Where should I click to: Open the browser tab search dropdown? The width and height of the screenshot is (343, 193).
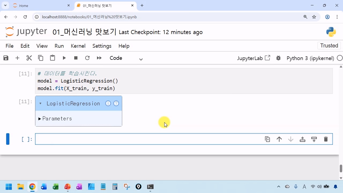coord(5,5)
